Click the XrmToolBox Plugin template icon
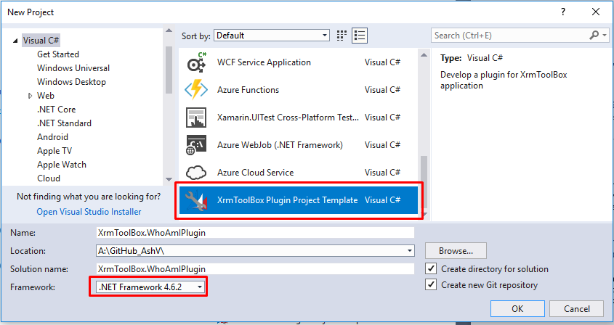 coord(196,200)
